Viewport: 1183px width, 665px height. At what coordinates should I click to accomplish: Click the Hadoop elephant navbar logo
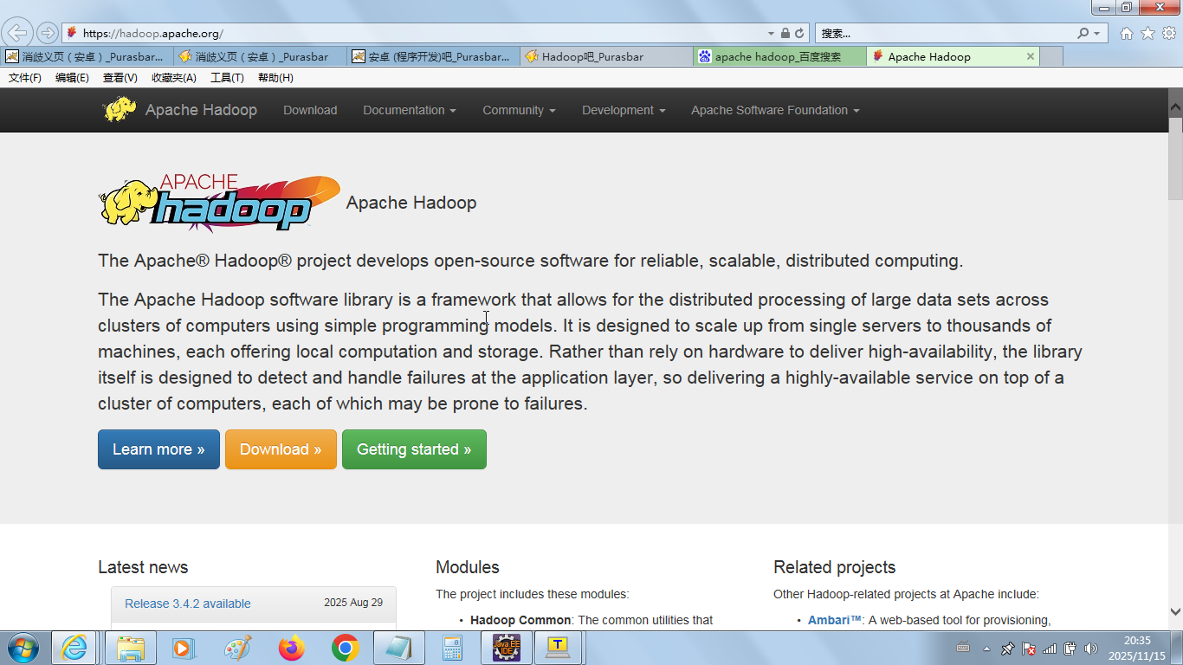click(119, 110)
